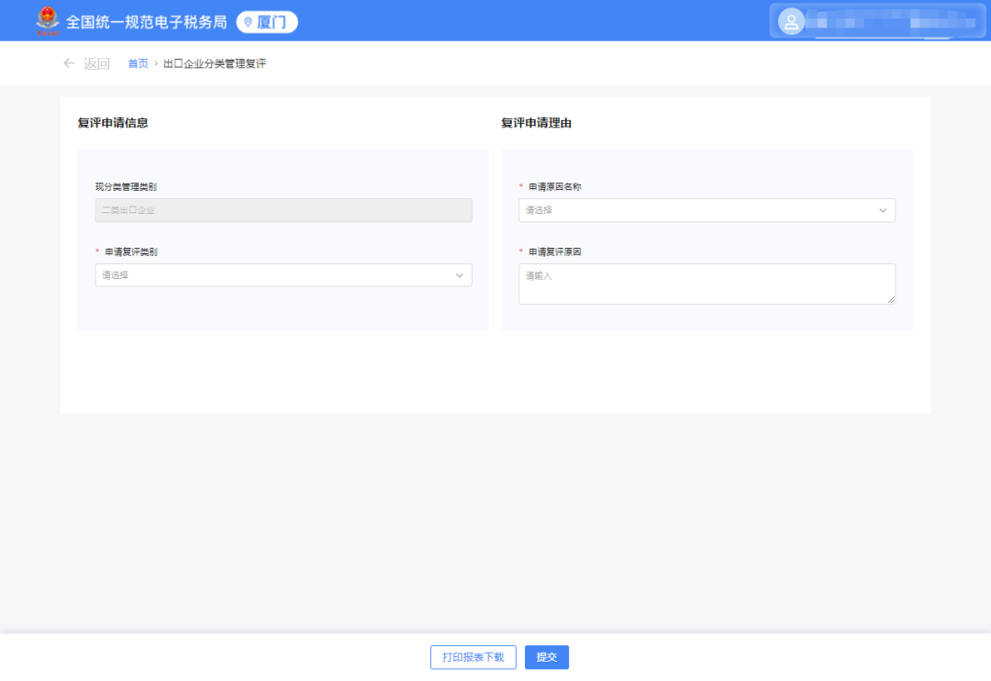Click the 返回 back link

pyautogui.click(x=96, y=63)
